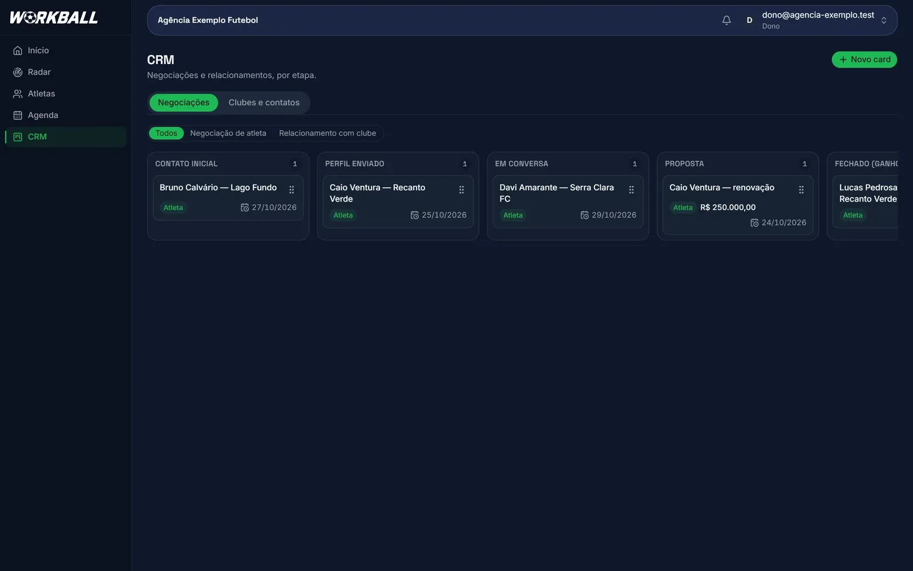The image size is (913, 571).
Task: Create a new card with Novo card
Action: [x=864, y=59]
